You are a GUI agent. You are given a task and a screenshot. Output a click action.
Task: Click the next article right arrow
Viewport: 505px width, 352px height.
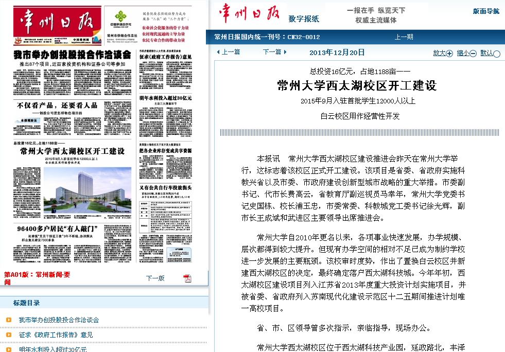tap(285, 52)
